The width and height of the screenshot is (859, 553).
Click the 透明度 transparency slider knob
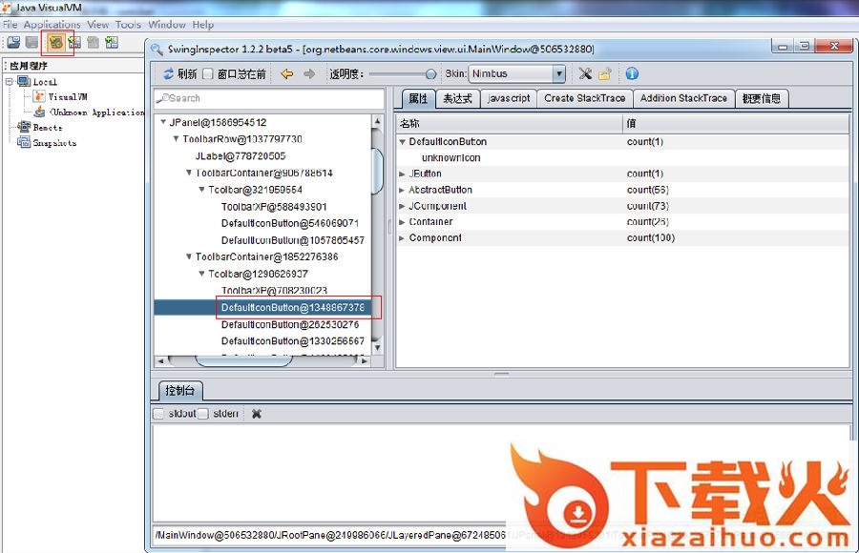coord(430,74)
